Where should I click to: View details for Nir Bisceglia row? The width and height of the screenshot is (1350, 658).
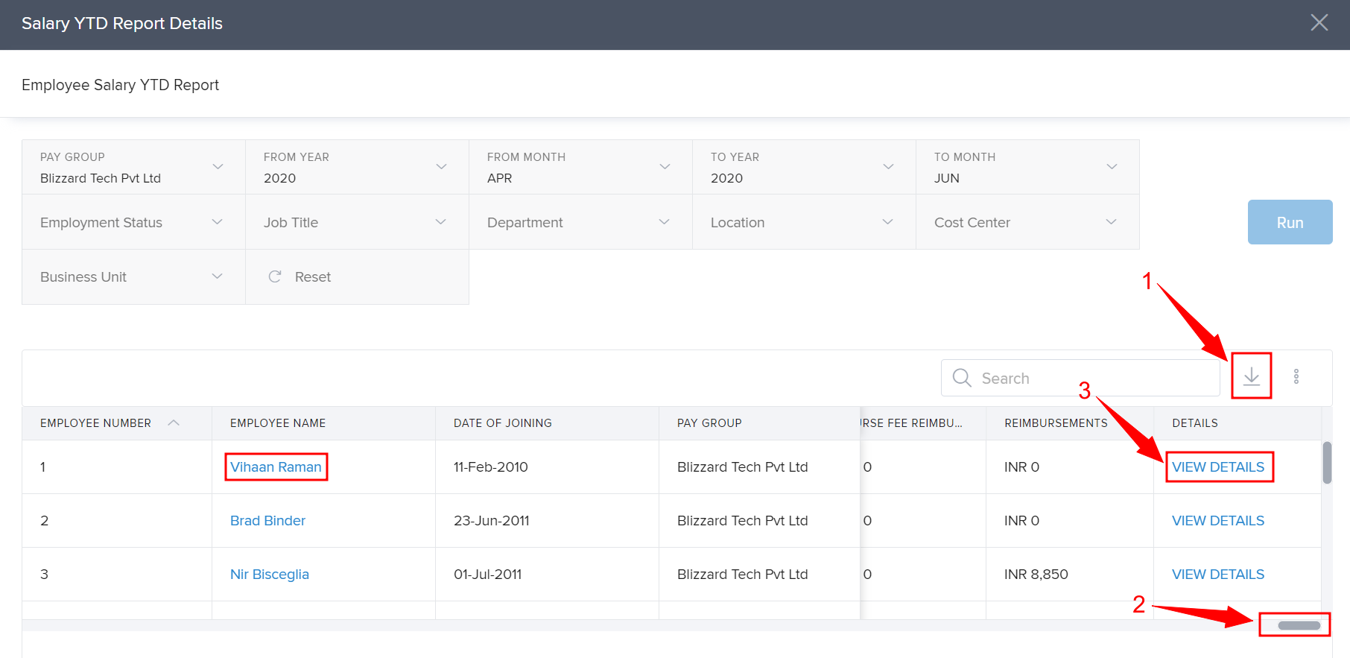(1218, 575)
